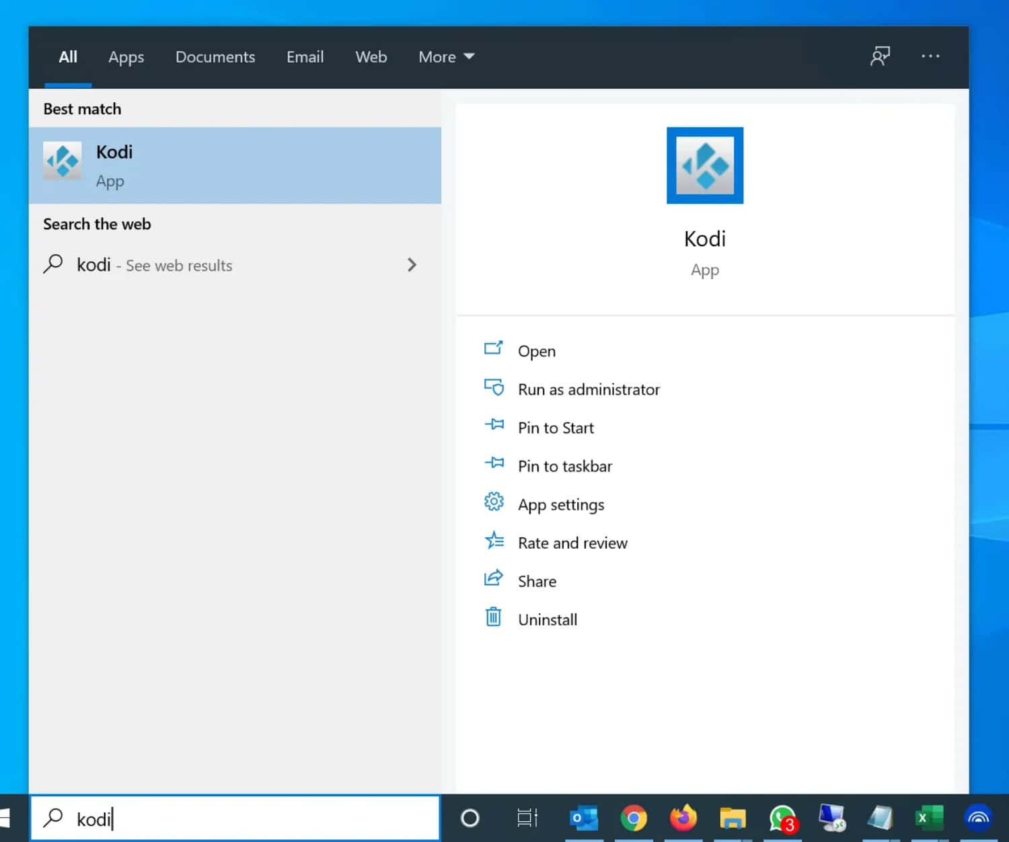Viewport: 1009px width, 842px height.
Task: Open File Explorer from the taskbar
Action: click(733, 818)
